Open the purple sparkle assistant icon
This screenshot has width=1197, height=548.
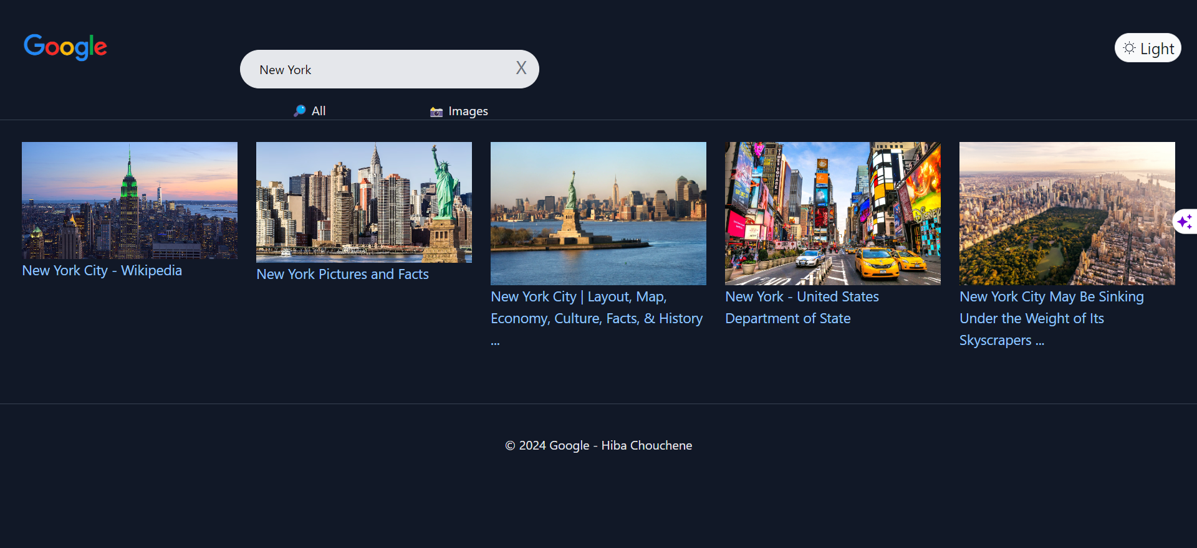(x=1185, y=221)
